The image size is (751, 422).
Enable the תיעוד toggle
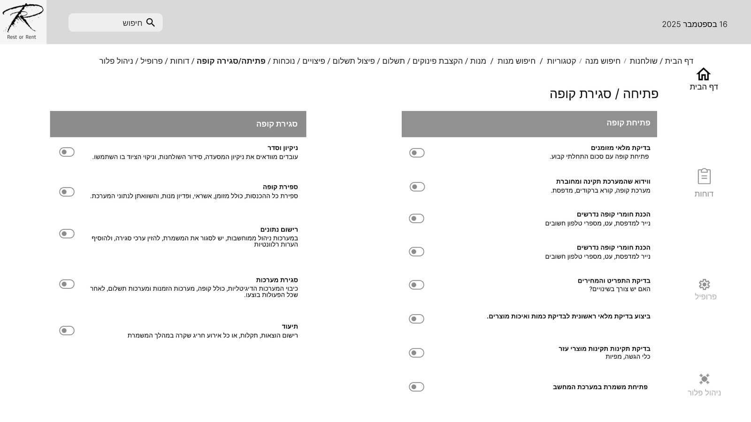pyautogui.click(x=67, y=331)
